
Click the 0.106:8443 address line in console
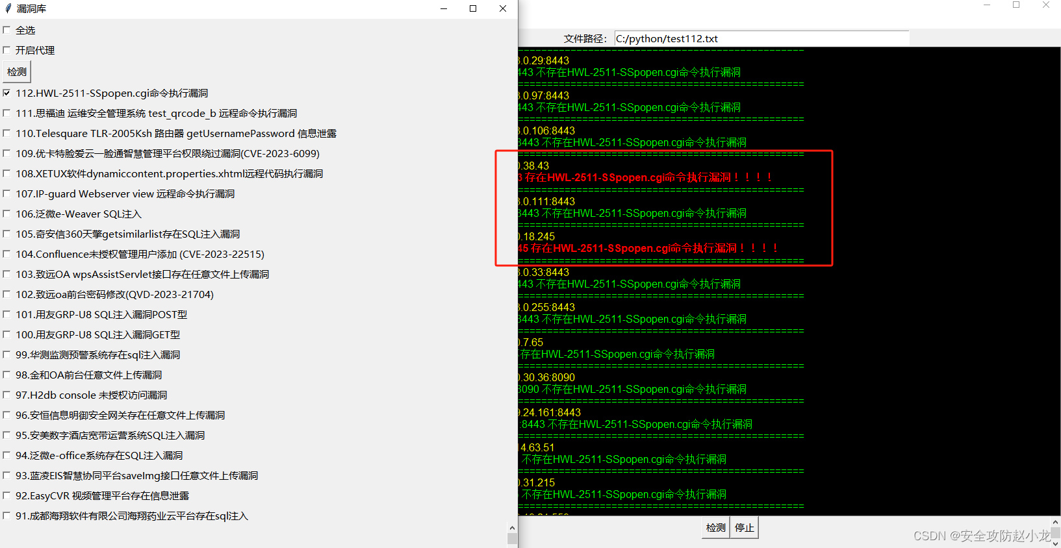pos(547,131)
